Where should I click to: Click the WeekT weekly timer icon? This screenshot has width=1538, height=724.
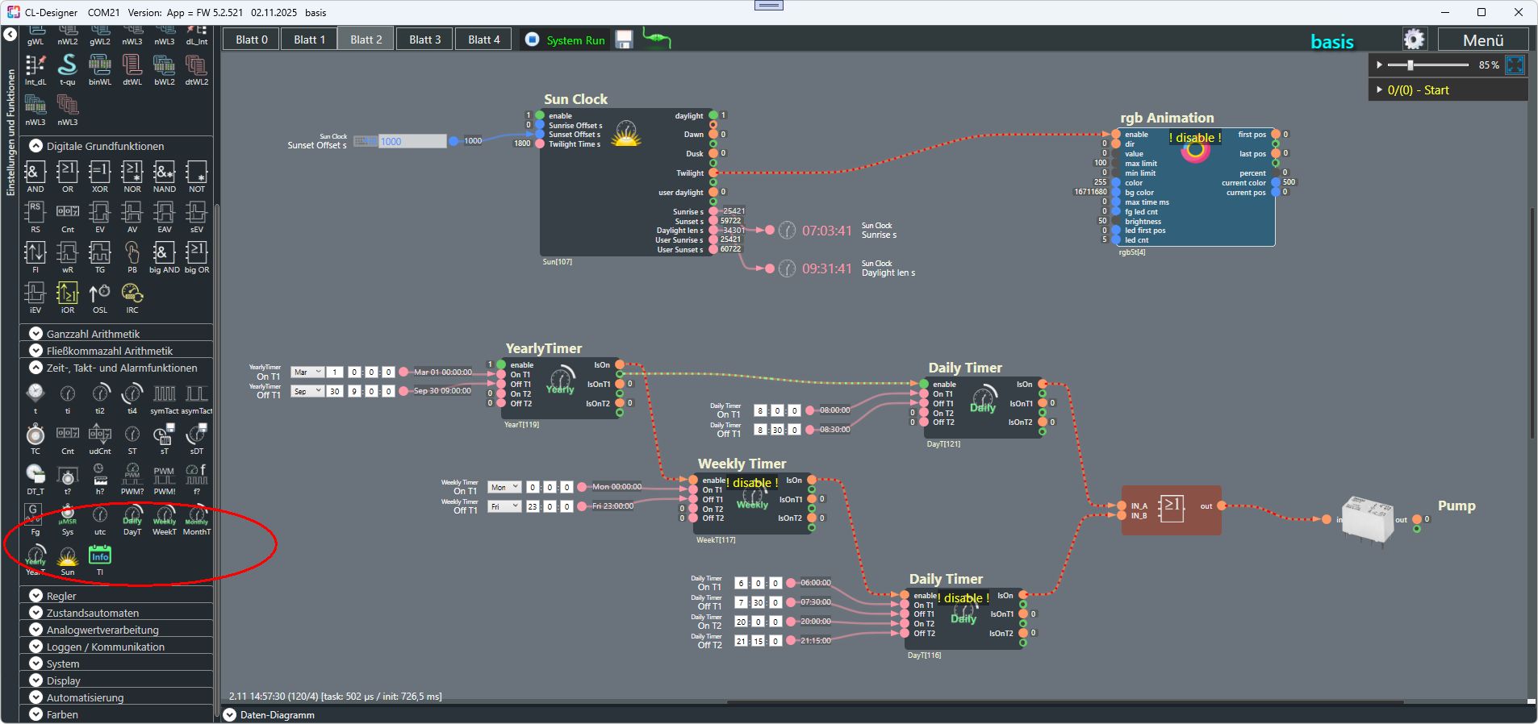165,517
